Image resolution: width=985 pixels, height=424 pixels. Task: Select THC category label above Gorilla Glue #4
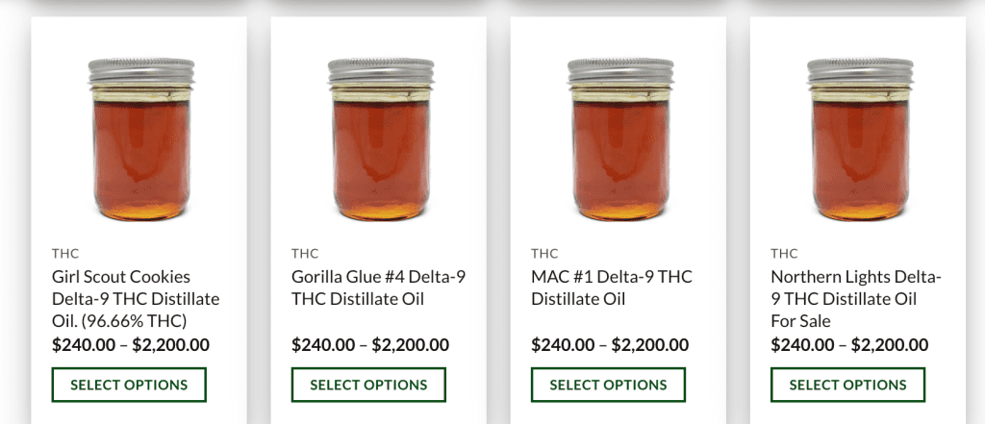pyautogui.click(x=305, y=254)
